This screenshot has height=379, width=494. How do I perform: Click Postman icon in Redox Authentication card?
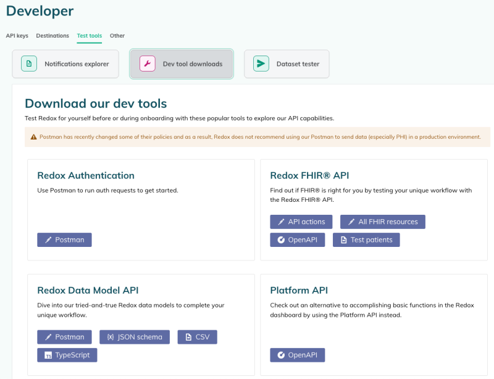click(x=48, y=240)
